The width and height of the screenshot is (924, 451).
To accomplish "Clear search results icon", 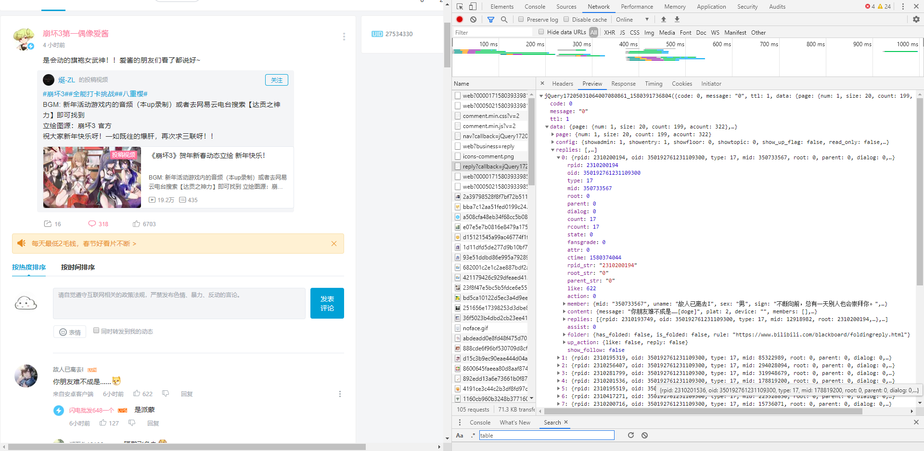I will pos(645,435).
